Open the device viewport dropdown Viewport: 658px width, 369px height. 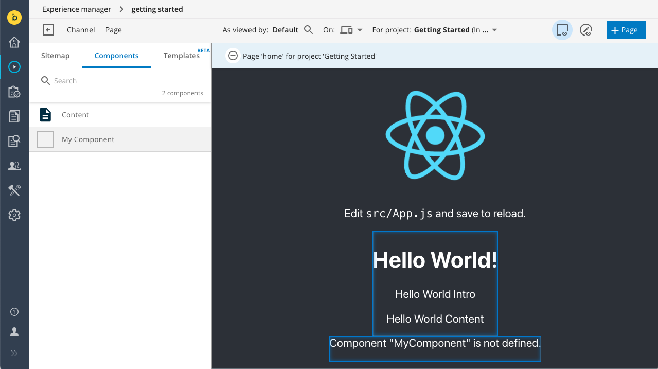(351, 30)
